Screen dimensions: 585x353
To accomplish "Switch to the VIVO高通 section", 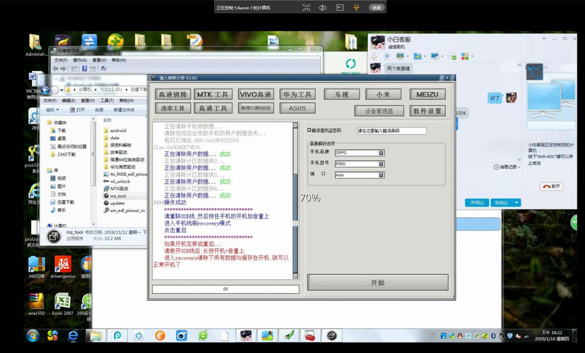I will pyautogui.click(x=256, y=94).
